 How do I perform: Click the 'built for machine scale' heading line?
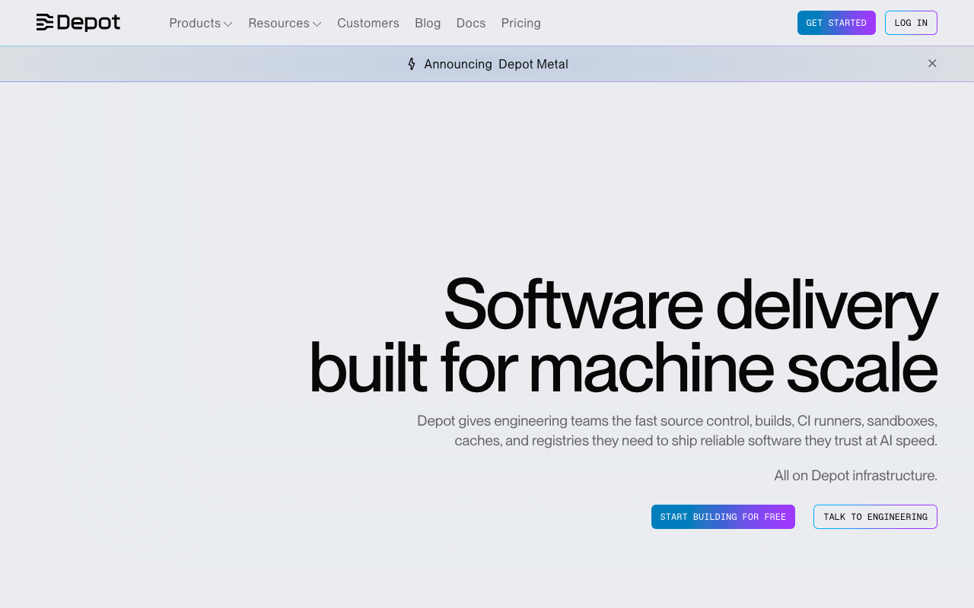coord(623,369)
